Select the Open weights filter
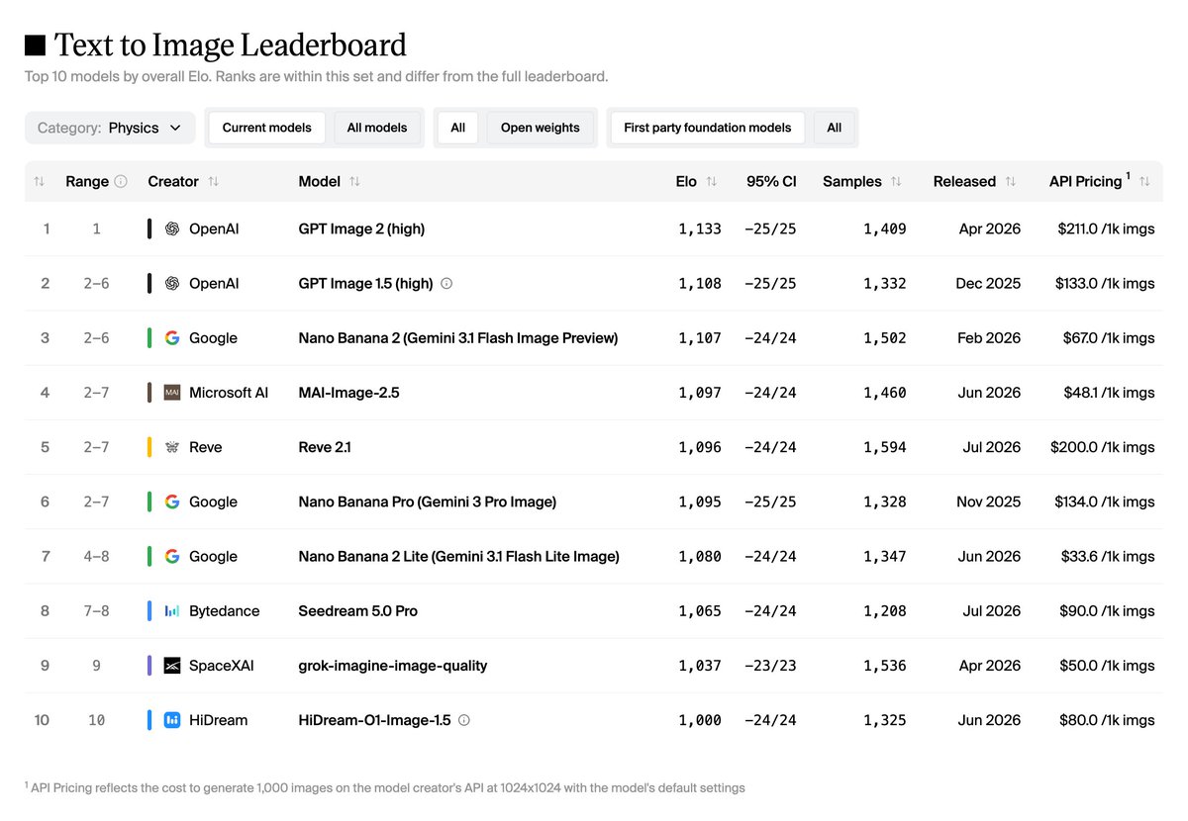Viewport: 1188px width, 821px height. [540, 128]
